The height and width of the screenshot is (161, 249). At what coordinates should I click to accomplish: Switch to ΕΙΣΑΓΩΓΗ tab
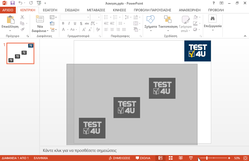50,10
